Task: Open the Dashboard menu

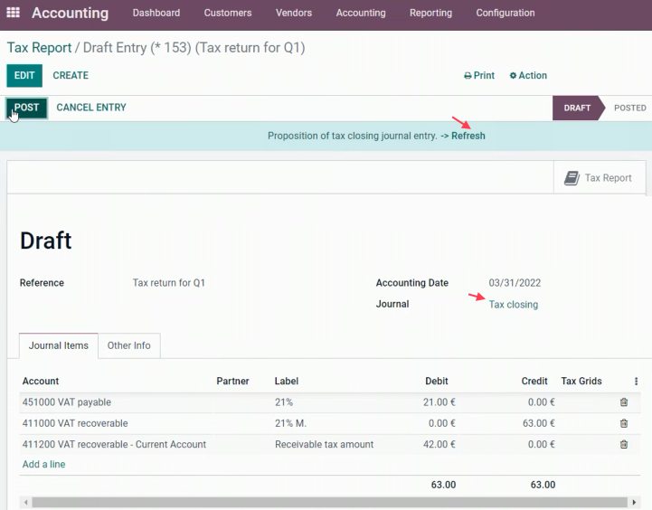Action: pos(156,13)
